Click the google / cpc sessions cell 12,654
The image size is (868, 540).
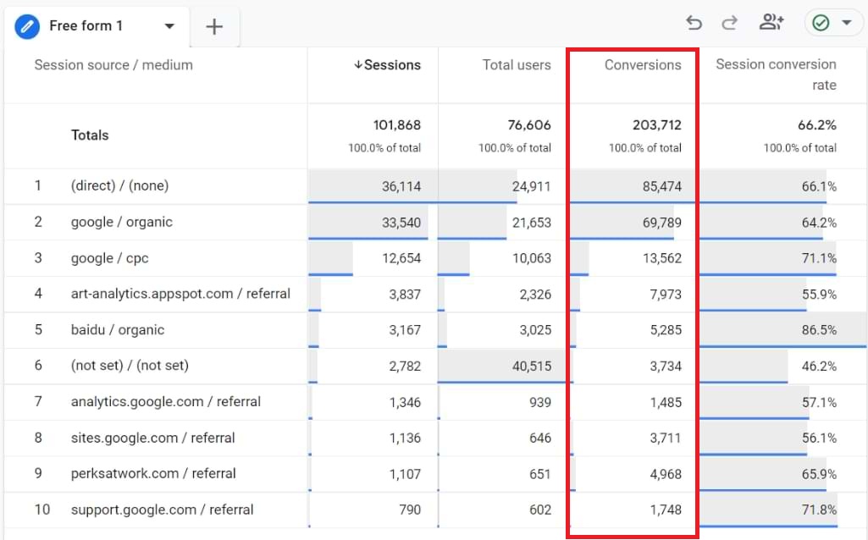(401, 258)
